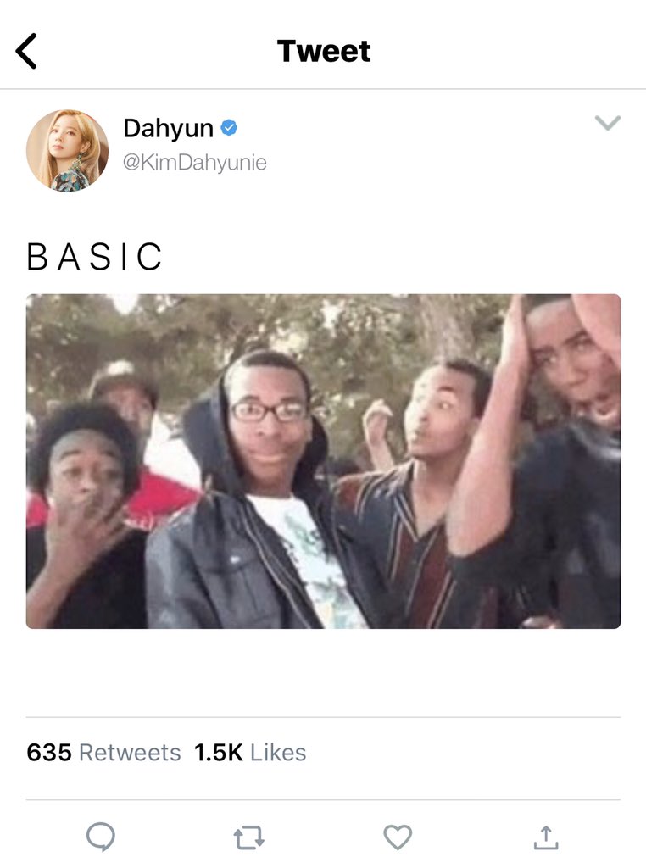Select the BASIC tweet text

point(94,257)
